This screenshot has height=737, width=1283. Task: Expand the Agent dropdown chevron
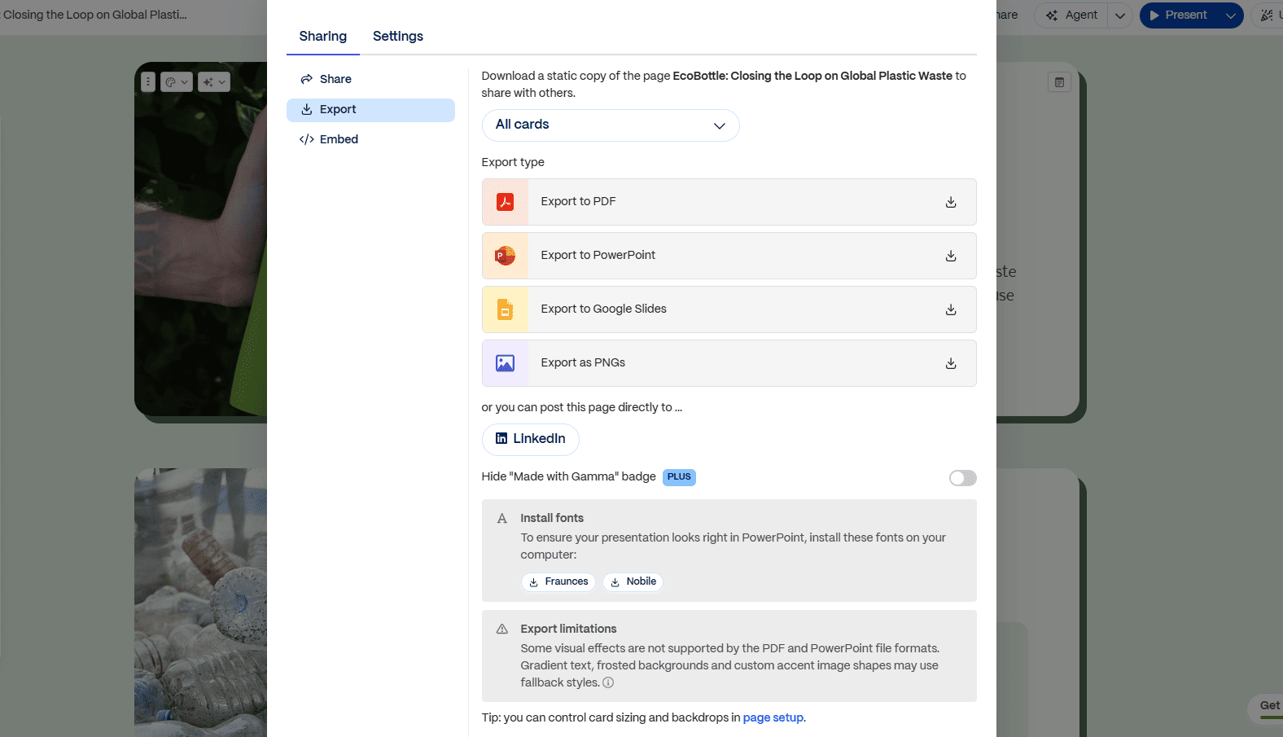point(1120,15)
